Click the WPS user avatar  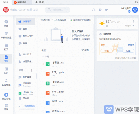[x=135, y=10]
